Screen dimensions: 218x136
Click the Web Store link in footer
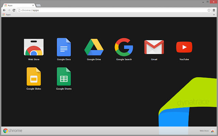207,131
